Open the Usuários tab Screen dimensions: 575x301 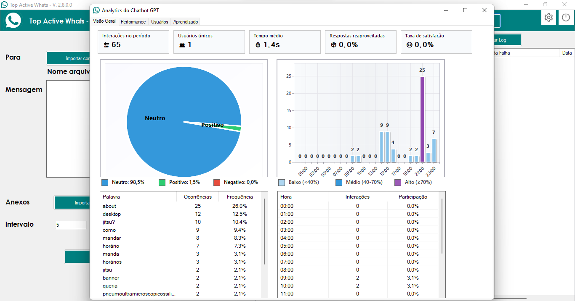160,22
